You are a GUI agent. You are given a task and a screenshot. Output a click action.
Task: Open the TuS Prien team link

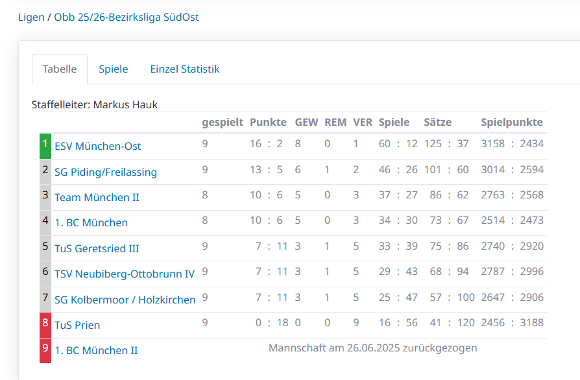coord(77,325)
